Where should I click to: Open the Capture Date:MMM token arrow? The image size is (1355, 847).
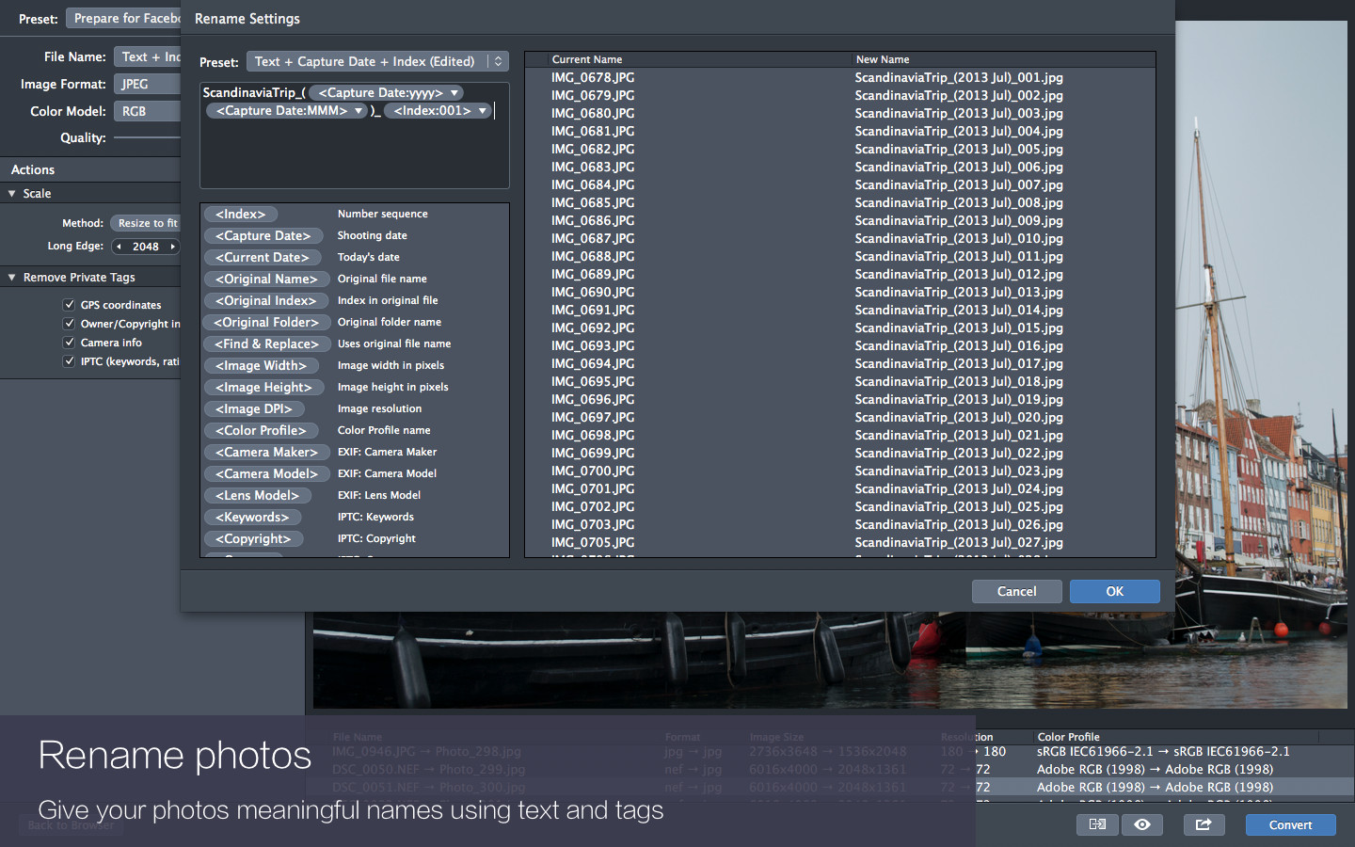(x=359, y=111)
